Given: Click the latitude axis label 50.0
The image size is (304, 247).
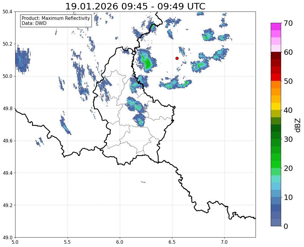Looking at the screenshot, I should point(7,76).
